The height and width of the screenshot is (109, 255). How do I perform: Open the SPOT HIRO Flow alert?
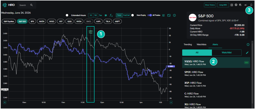click(216, 73)
